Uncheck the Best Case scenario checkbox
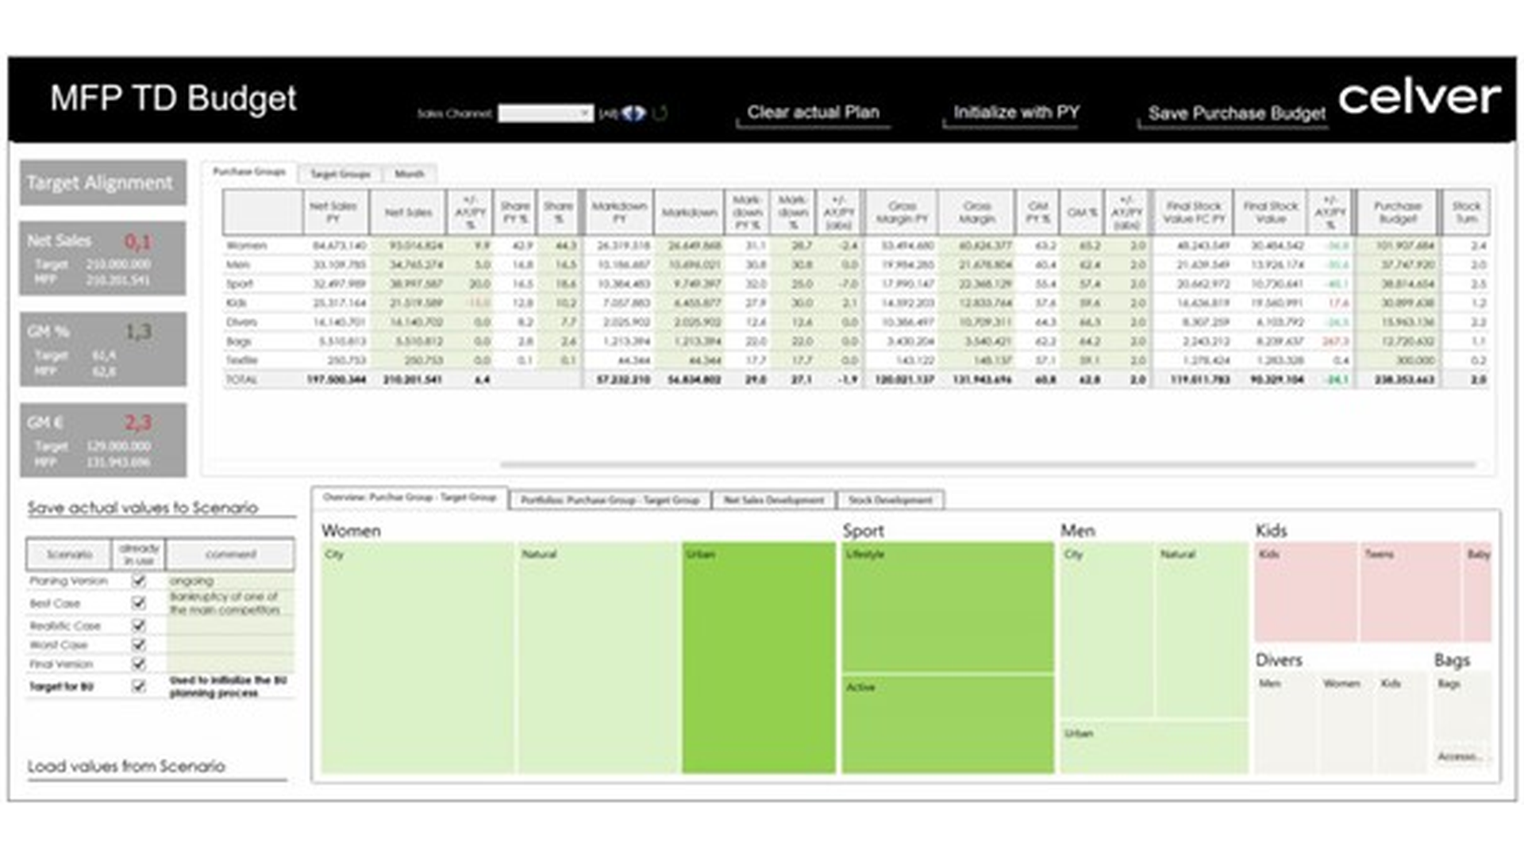This screenshot has height=857, width=1524. point(139,603)
